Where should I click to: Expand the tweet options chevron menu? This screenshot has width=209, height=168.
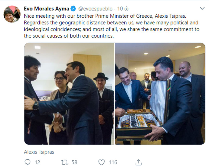(202, 9)
